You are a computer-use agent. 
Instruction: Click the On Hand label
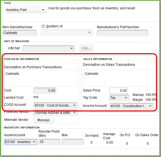click(91, 136)
